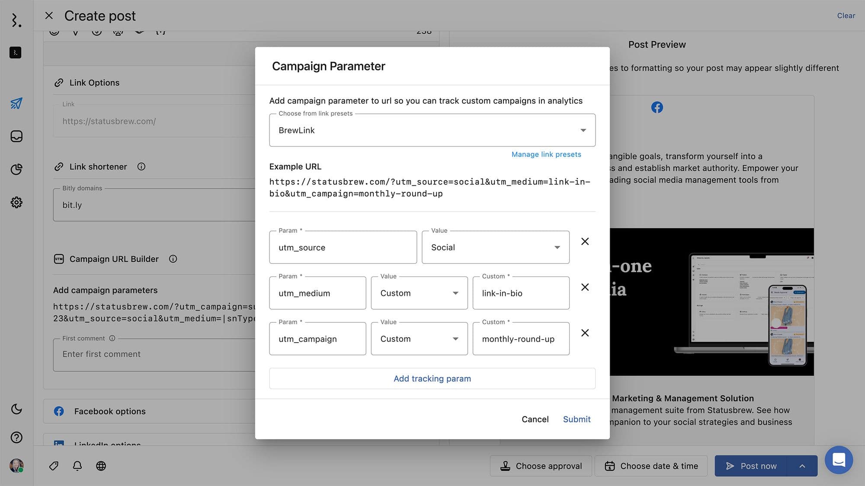Click the user profile avatar
The height and width of the screenshot is (486, 865).
(x=16, y=466)
